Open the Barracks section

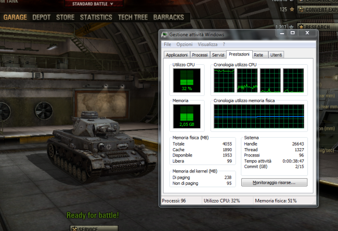(168, 17)
